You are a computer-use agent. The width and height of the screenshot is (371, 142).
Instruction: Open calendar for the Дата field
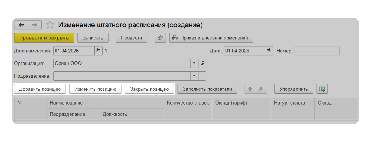pos(269,51)
